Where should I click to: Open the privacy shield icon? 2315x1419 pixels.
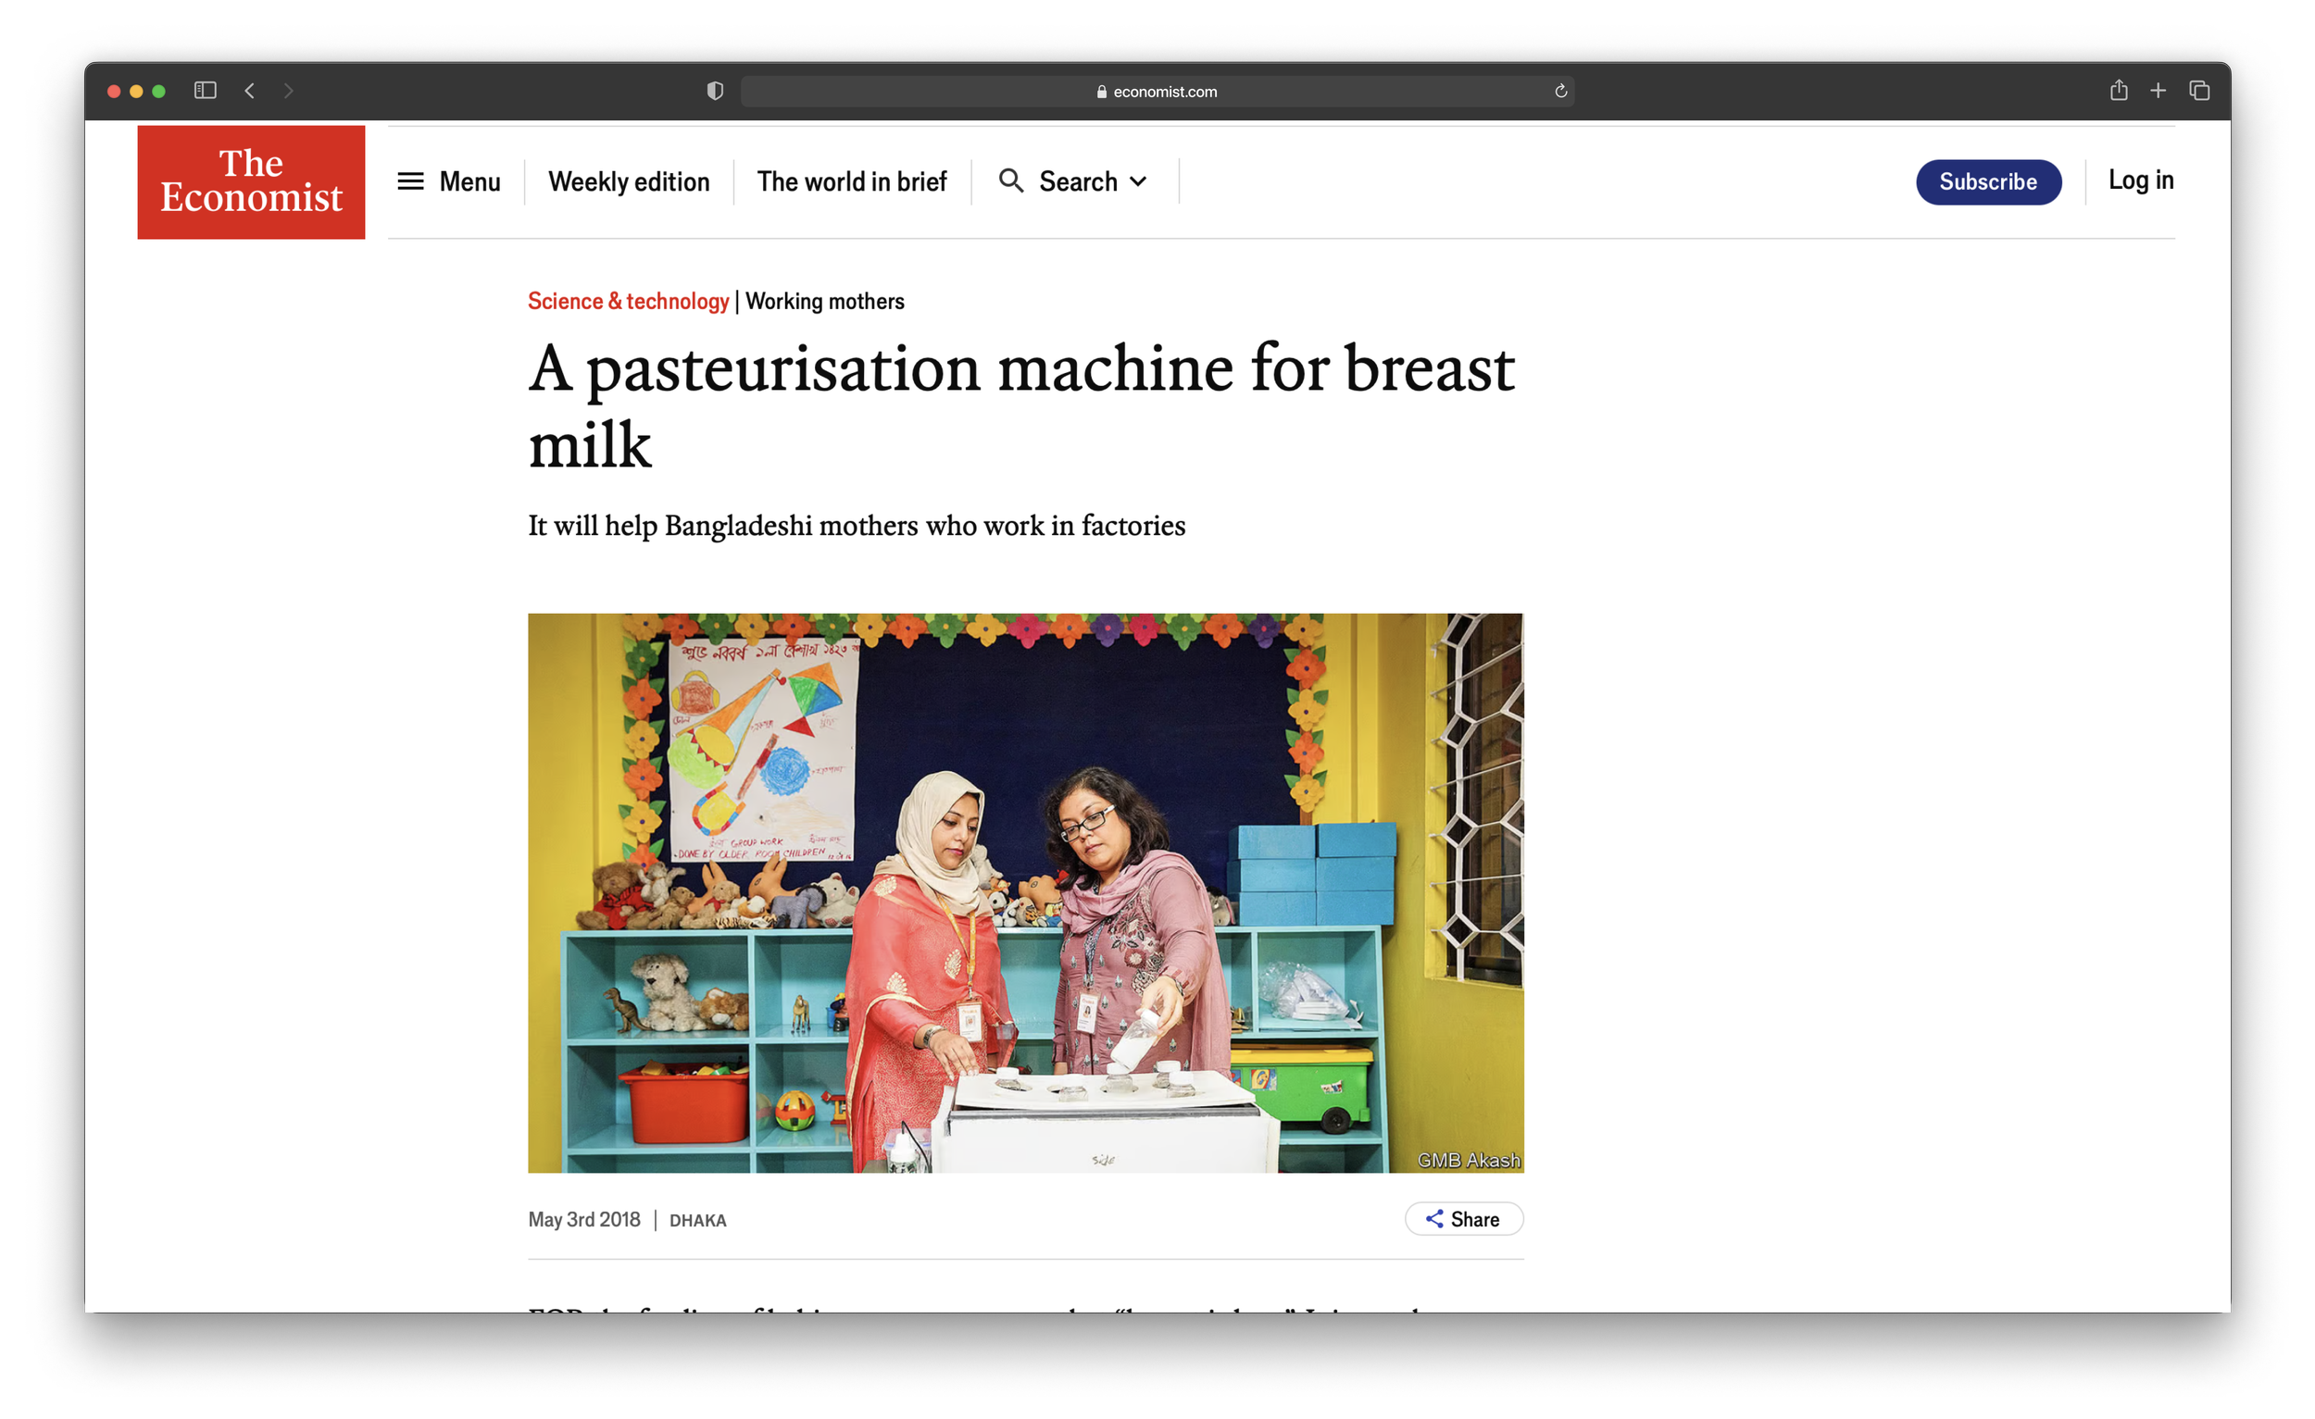point(715,90)
